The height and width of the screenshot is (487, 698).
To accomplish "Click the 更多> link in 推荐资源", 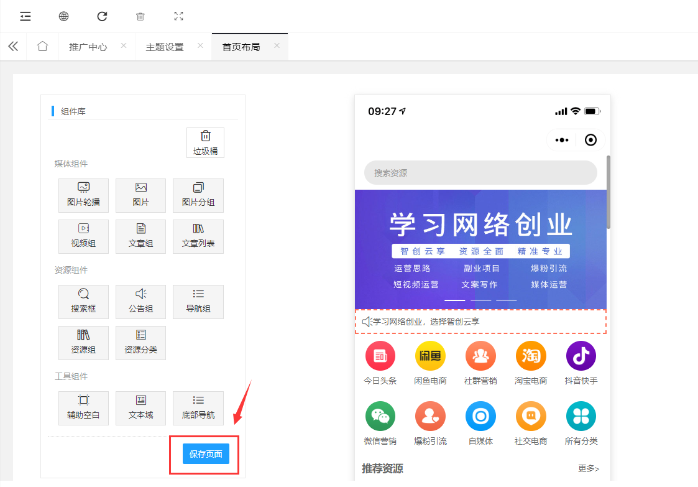I will 589,468.
